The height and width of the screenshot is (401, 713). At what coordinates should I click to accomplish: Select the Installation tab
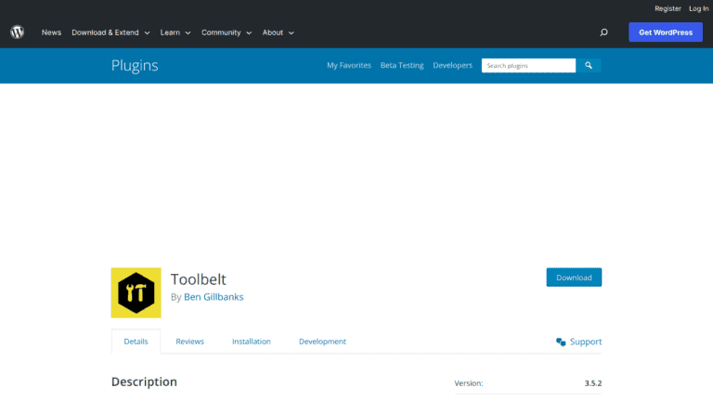[251, 342]
